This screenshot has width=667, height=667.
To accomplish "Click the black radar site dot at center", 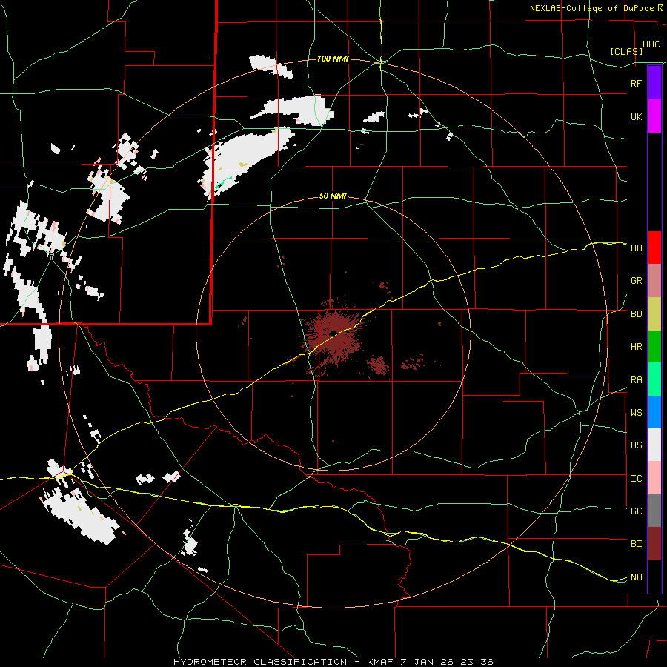I will 333,333.
